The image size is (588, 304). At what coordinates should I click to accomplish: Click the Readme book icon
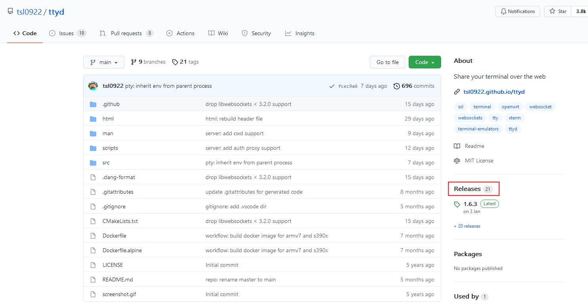click(457, 146)
